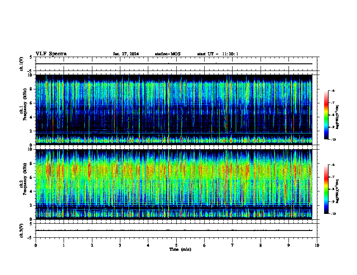Click time axis tick label "5"
This screenshot has height=275, width=357.
coord(176,245)
